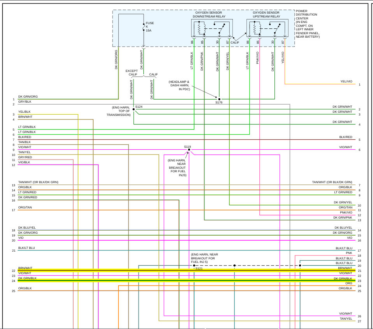Click TAN/BLK label on left row 8
Screen dimensions: 373x329
click(25, 142)
